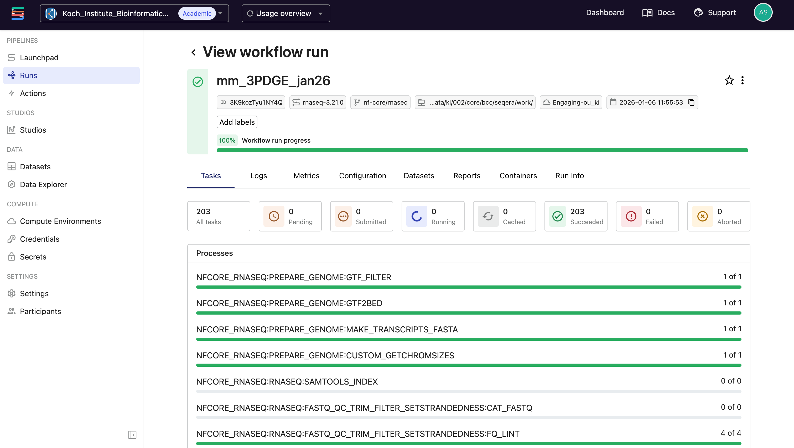794x448 pixels.
Task: Open the three-dot run options menu
Action: click(742, 80)
